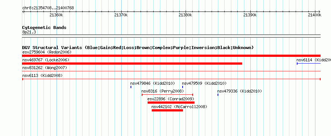The image size is (331, 136).
Task: Click the 21380k ruler tick label
Action: tap(185, 15)
